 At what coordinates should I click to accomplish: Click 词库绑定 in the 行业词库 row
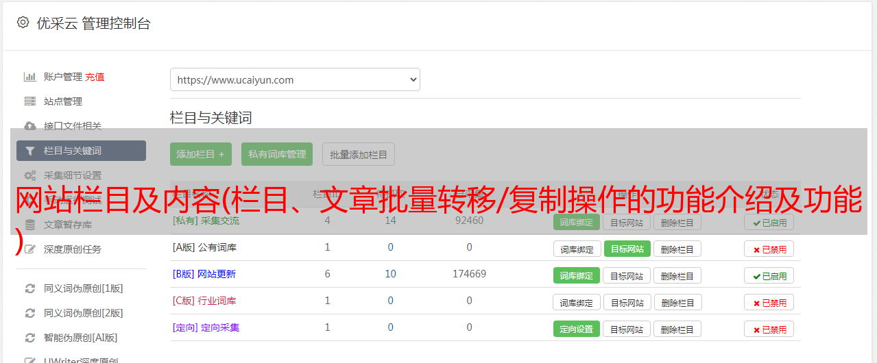click(577, 303)
